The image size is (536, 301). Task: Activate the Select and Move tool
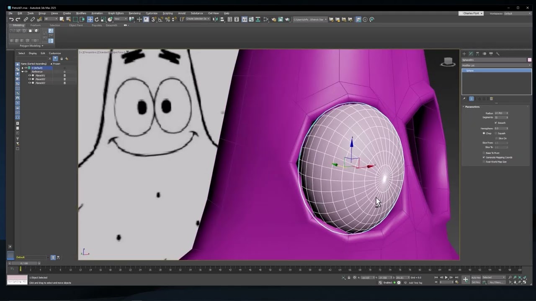(x=90, y=19)
